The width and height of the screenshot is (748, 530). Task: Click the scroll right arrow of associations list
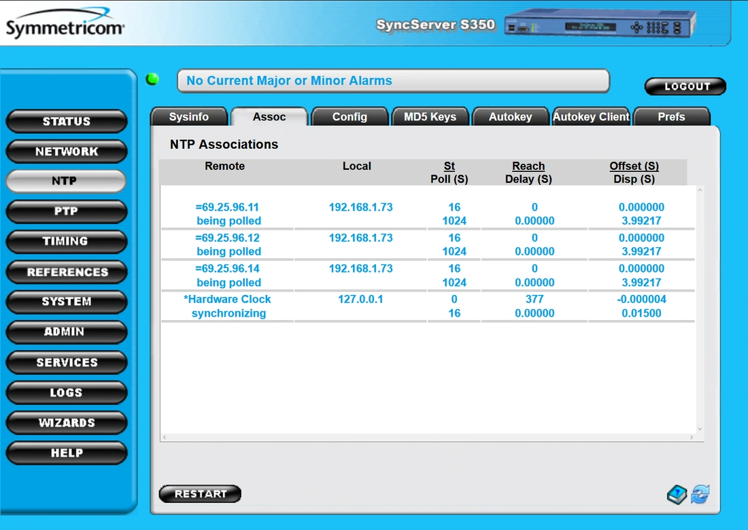[692, 437]
